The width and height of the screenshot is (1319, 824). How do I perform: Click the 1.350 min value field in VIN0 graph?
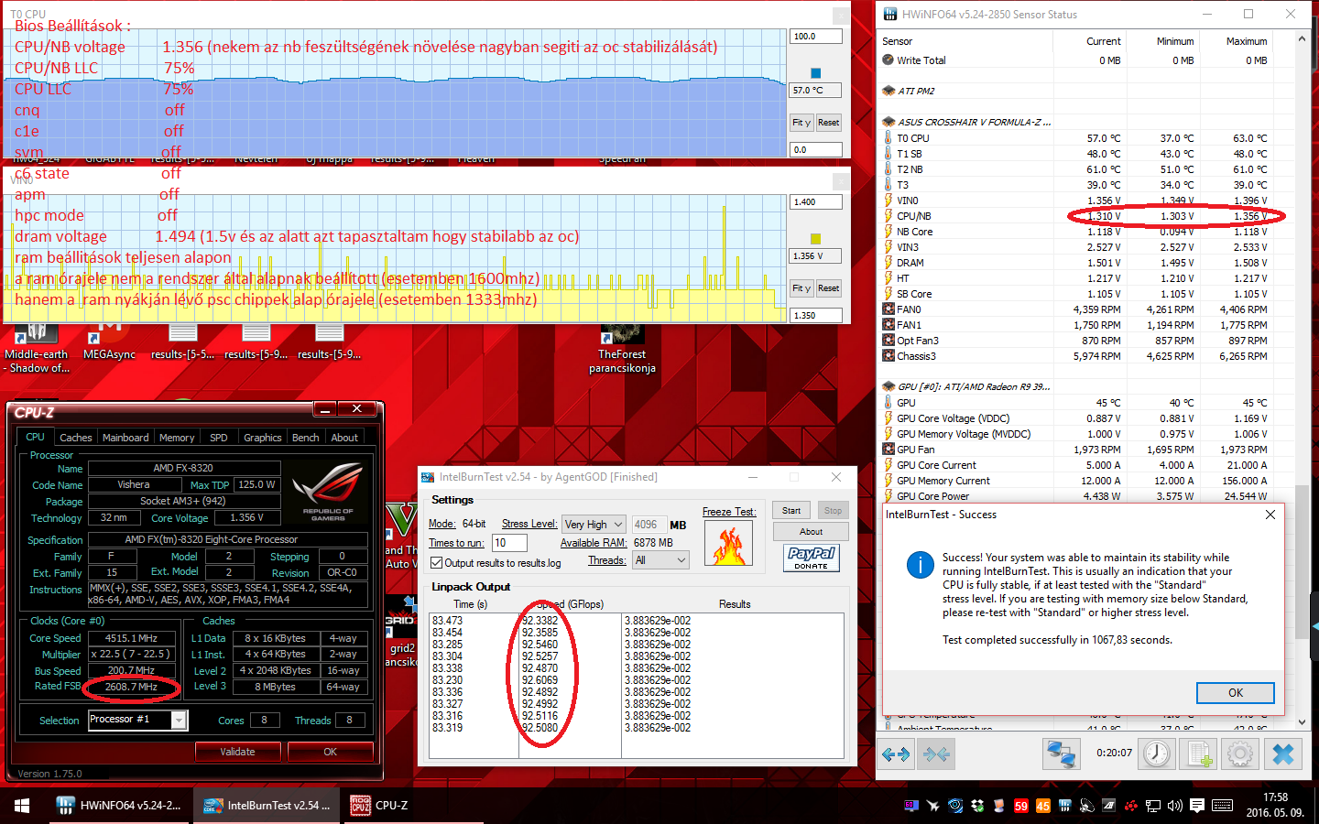click(x=816, y=316)
